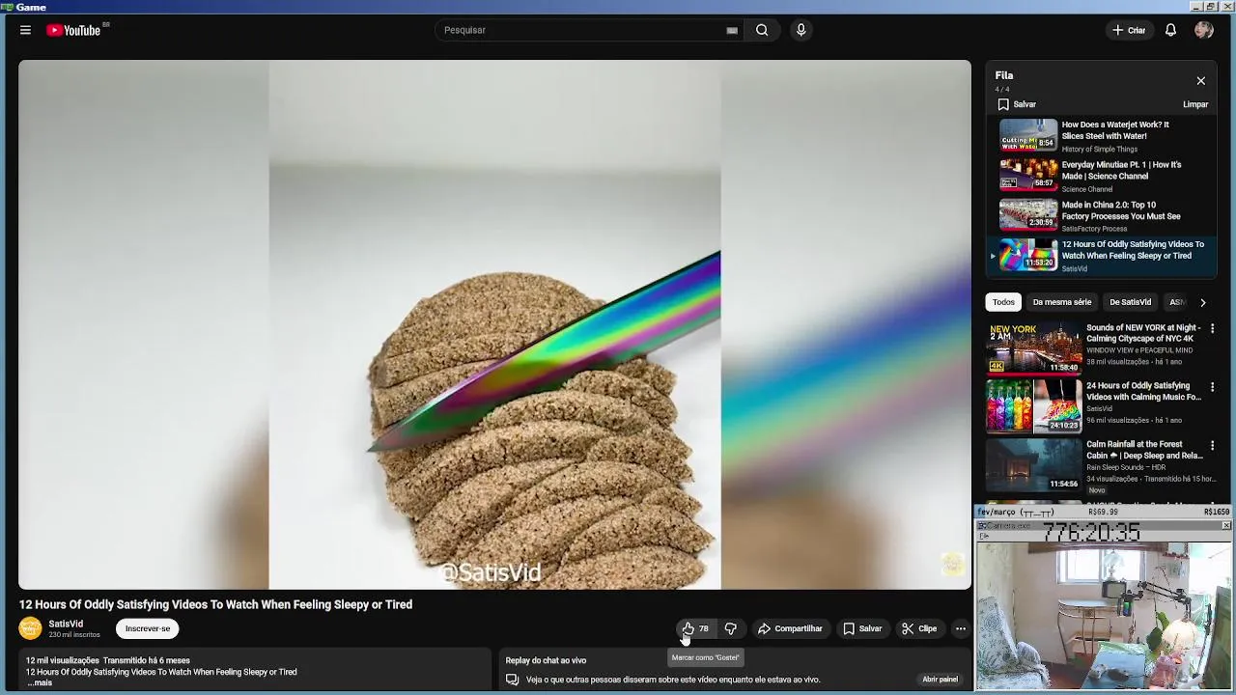The image size is (1236, 695).
Task: Play 'Made in China 2.0' queue thumbnail
Action: 1028,214
